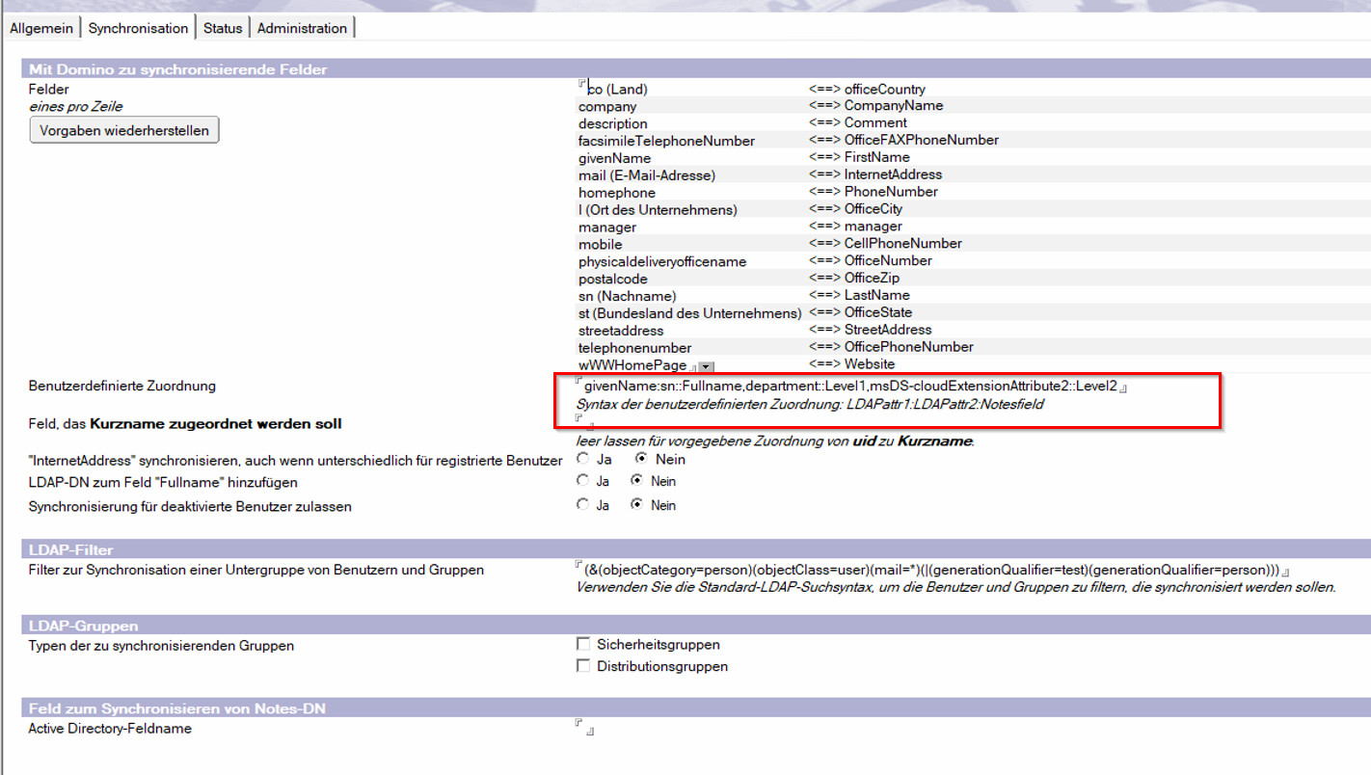Choose Nein for adding LDAP-DN to Fullname
The image size is (1371, 775).
636,480
